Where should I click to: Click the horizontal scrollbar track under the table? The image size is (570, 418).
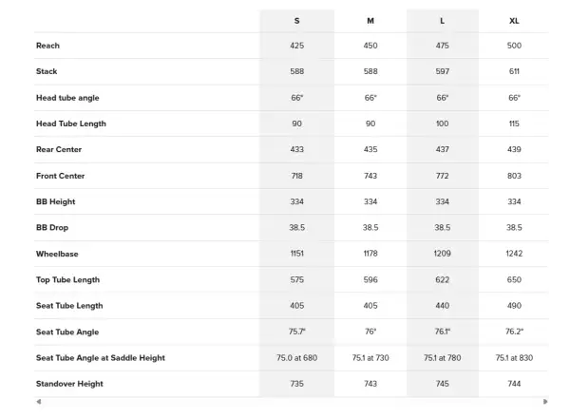point(292,402)
